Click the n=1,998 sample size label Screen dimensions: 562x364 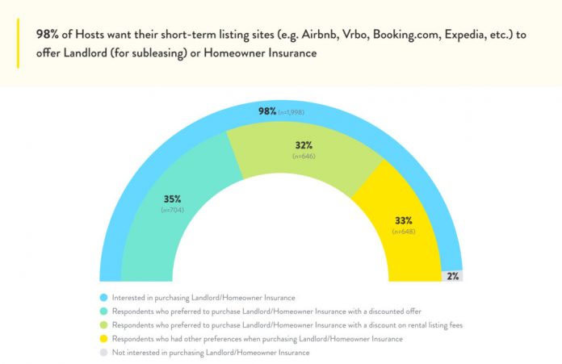(x=291, y=112)
